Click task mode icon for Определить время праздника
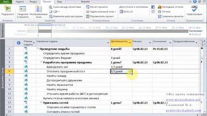 point(26,53)
